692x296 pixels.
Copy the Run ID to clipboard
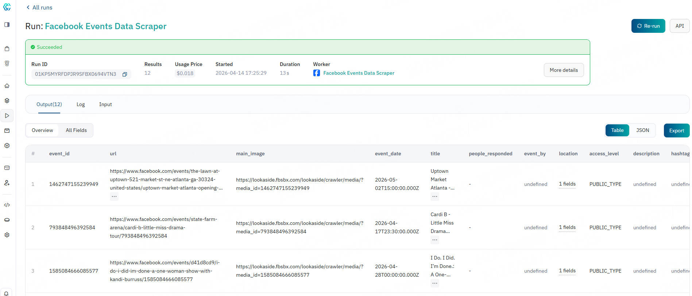tap(125, 74)
